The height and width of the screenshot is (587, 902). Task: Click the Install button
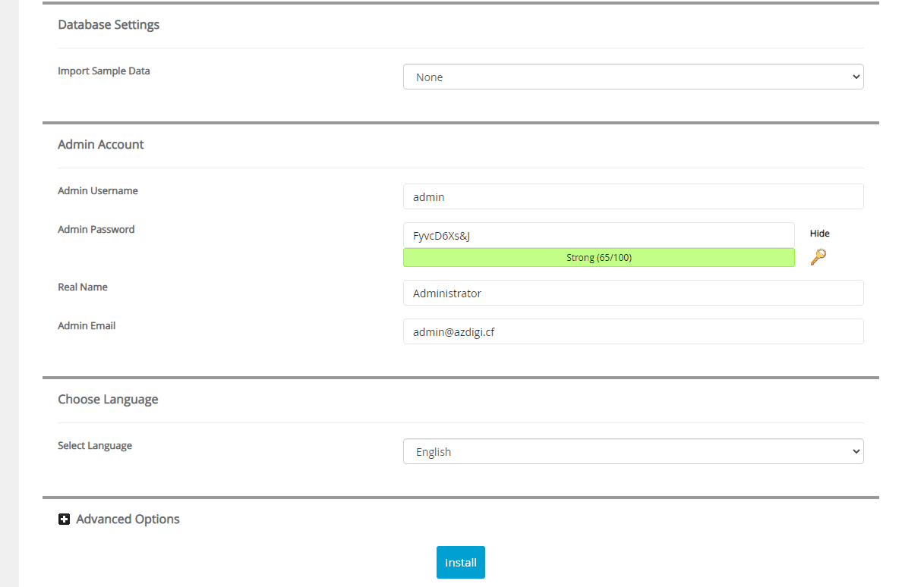click(460, 563)
